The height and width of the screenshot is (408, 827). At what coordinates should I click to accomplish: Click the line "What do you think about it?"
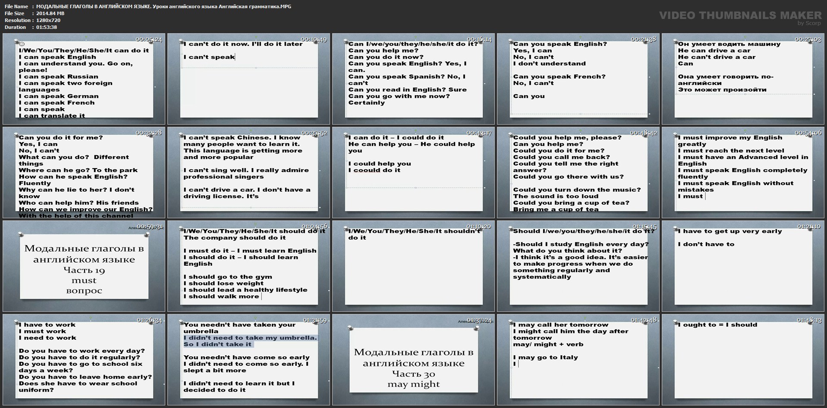pyautogui.click(x=567, y=251)
